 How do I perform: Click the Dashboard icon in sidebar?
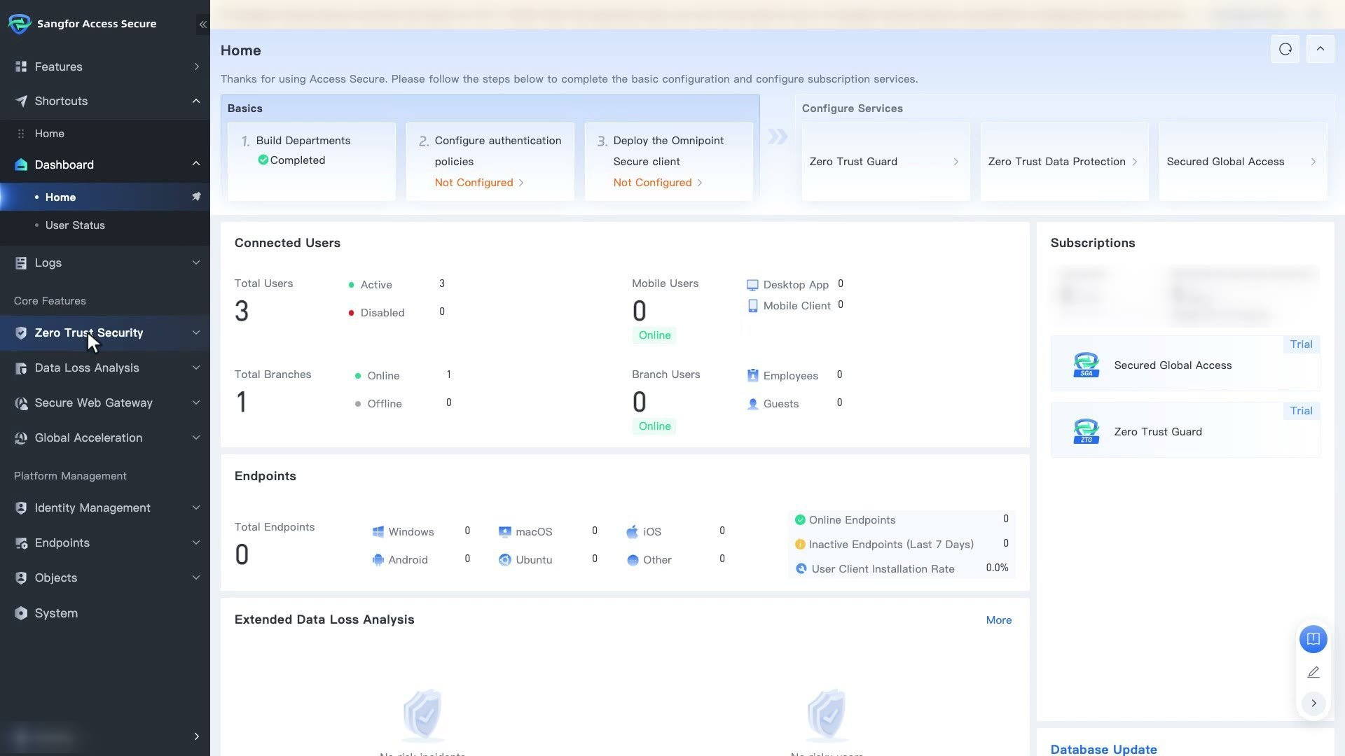[x=21, y=164]
